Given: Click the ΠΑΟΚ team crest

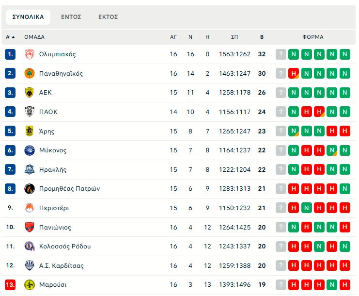Looking at the screenshot, I should pyautogui.click(x=30, y=112).
